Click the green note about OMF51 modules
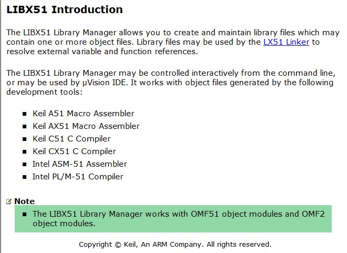The height and width of the screenshot is (253, 347). [x=173, y=219]
